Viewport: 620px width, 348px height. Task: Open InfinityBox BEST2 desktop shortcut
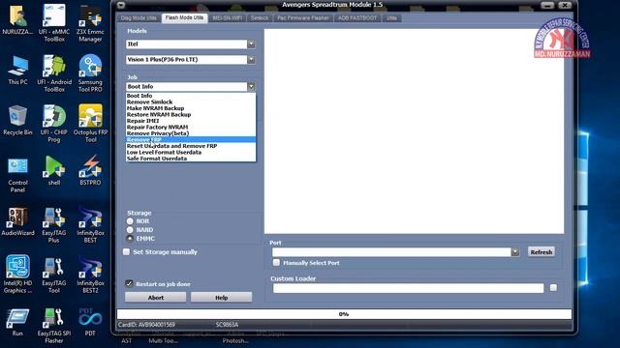click(90, 275)
